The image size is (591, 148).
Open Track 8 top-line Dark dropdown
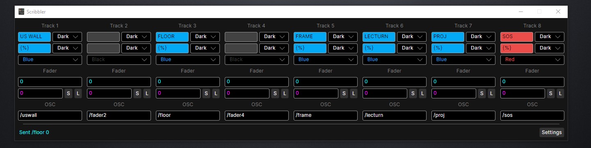click(550, 36)
